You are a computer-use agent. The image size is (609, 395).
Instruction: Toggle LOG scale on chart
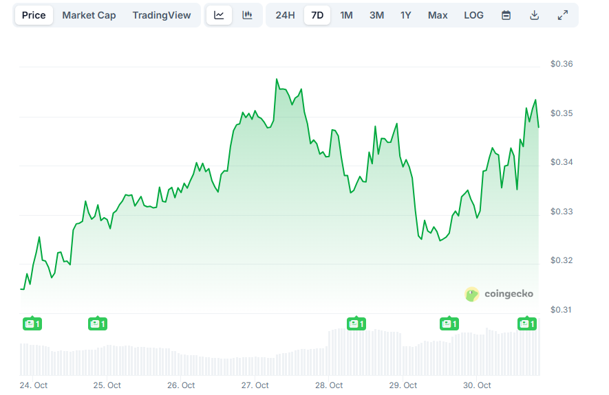(x=473, y=15)
